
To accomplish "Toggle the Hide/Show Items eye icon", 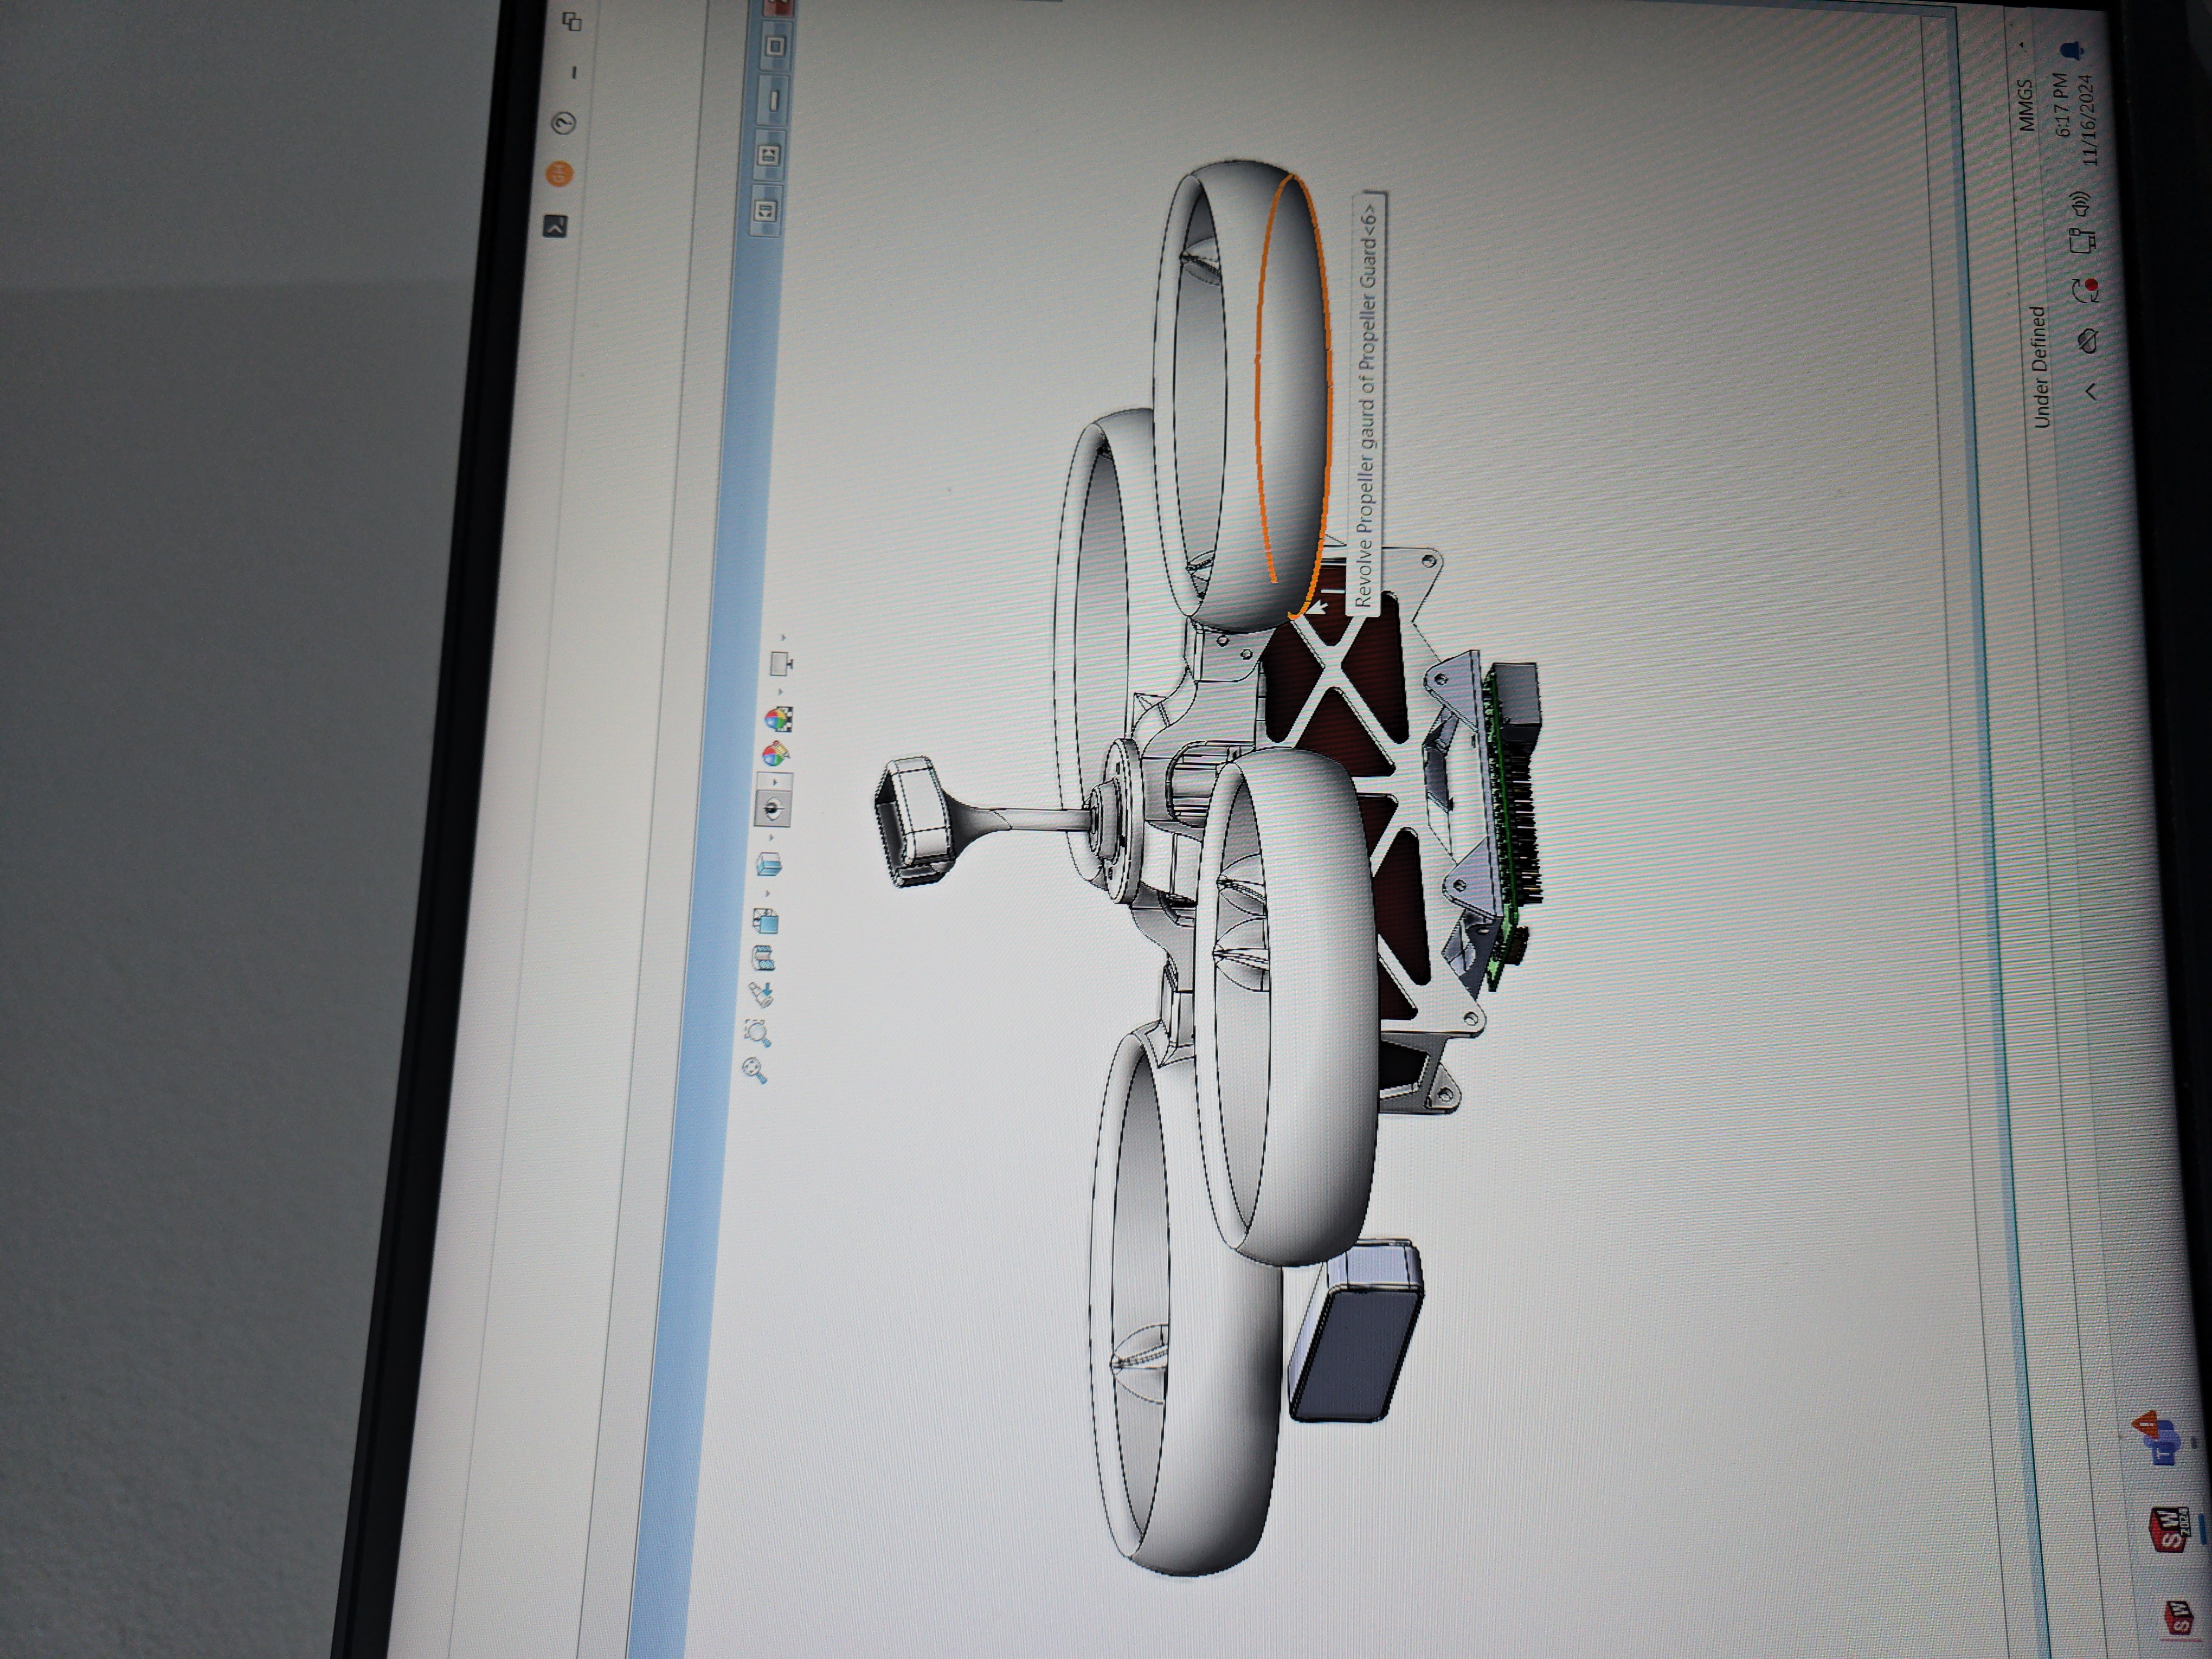I will click(773, 809).
